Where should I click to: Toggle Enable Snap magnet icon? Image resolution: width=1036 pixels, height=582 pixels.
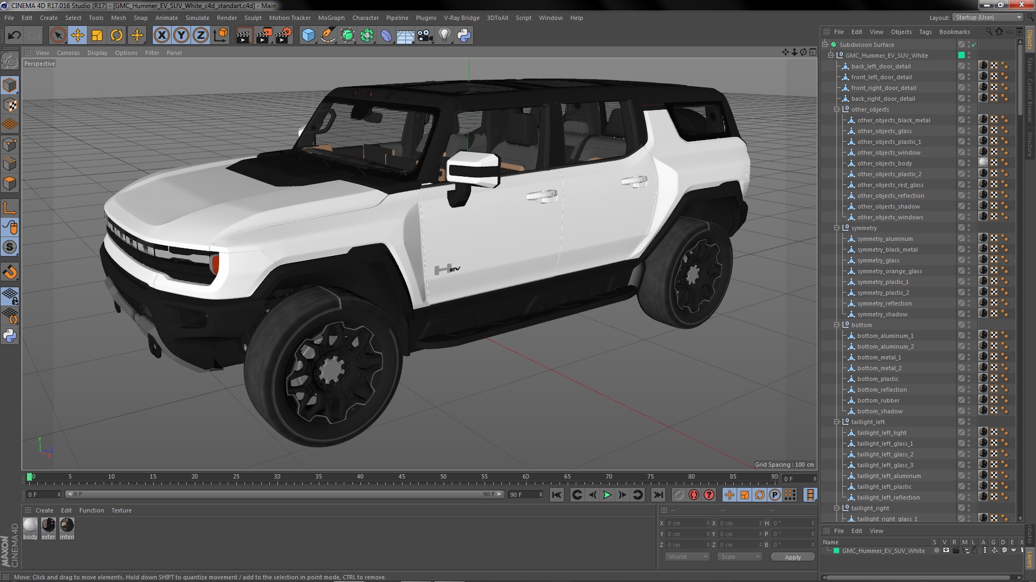pos(10,272)
